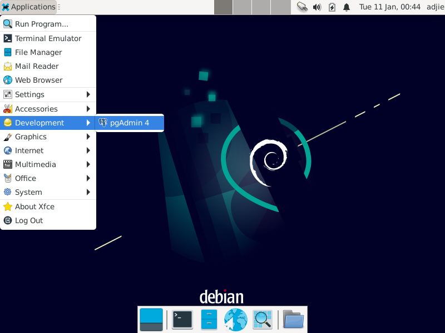Switch to the third workspace
The width and height of the screenshot is (445, 333).
[261, 7]
